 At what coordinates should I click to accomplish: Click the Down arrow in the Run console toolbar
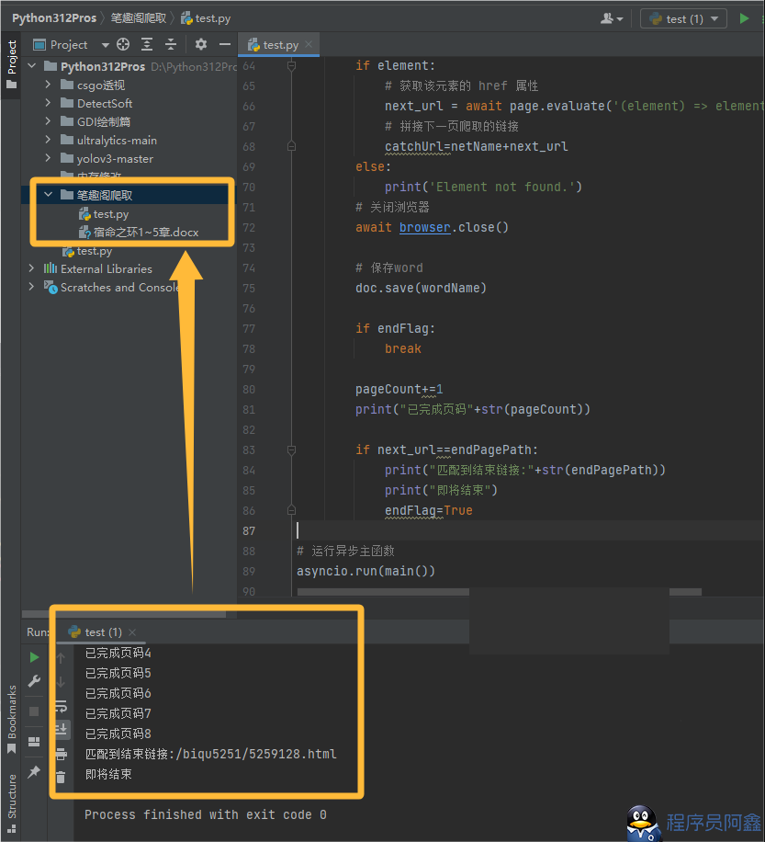[x=61, y=682]
